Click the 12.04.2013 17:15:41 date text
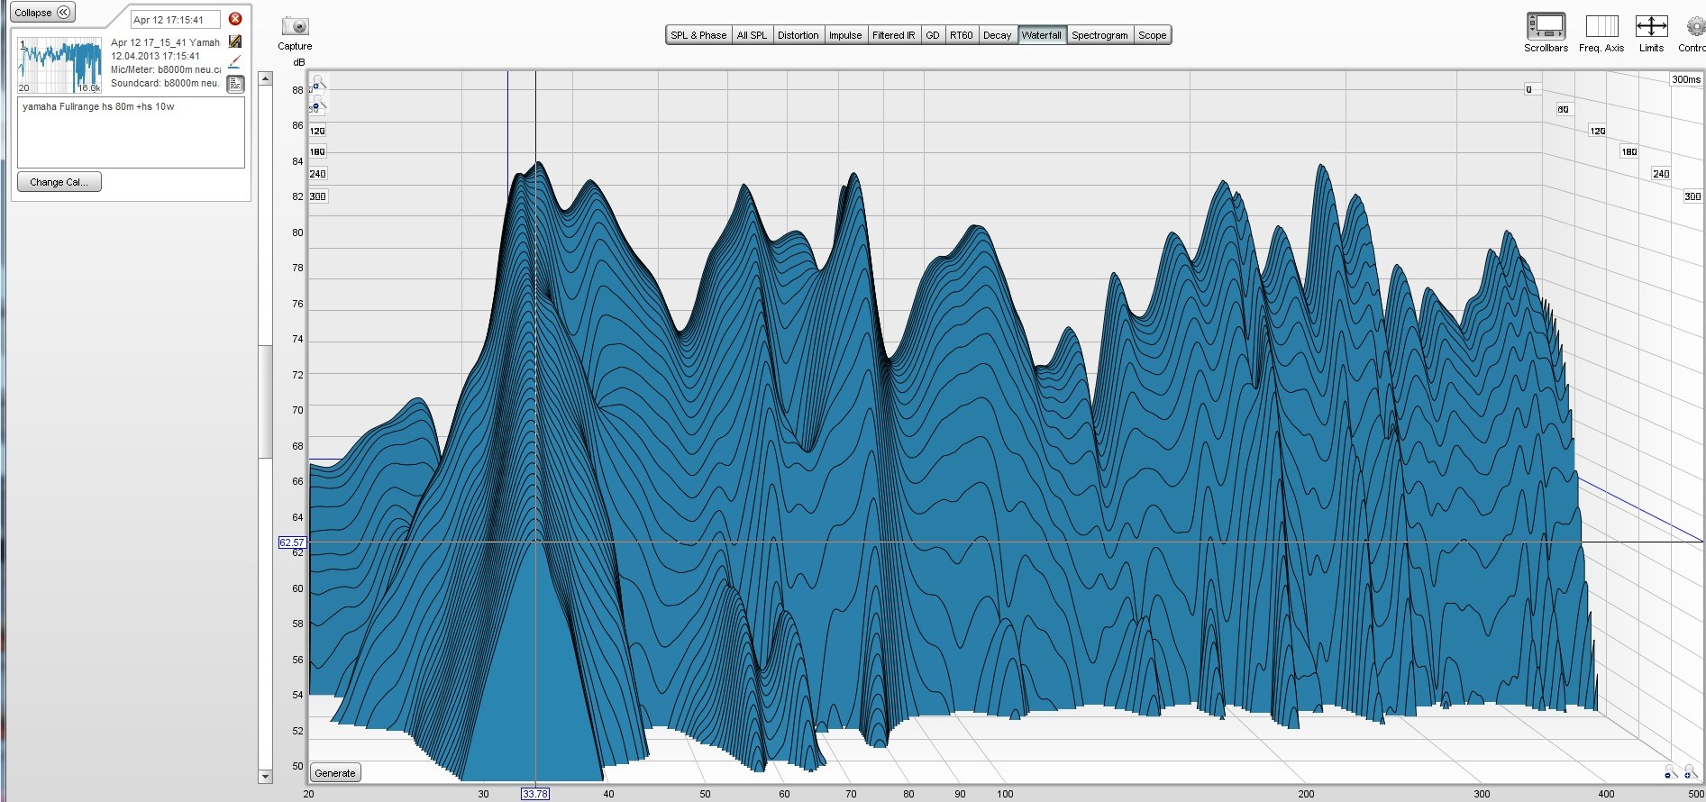This screenshot has height=802, width=1706. pyautogui.click(x=155, y=56)
